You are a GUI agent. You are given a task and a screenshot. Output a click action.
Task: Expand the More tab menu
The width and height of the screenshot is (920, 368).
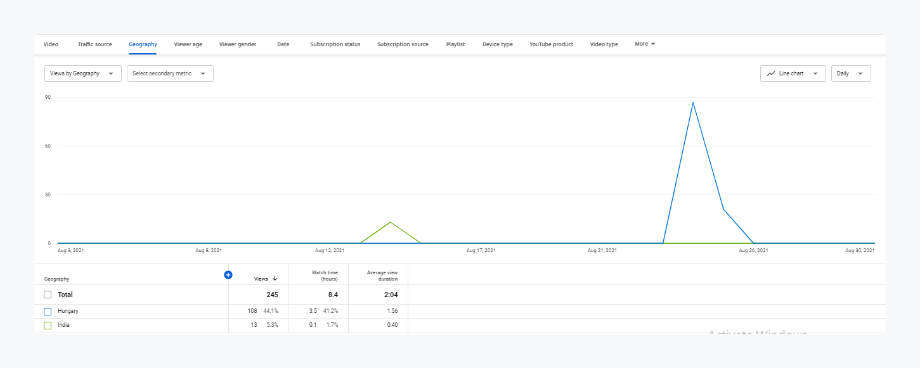(x=645, y=44)
